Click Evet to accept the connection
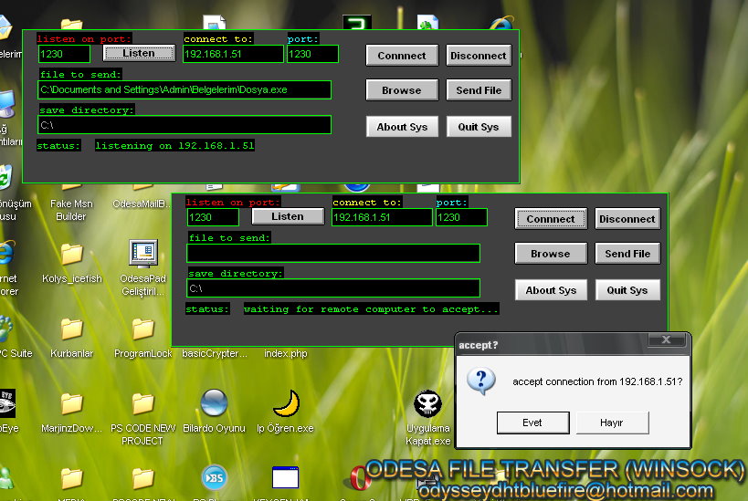The height and width of the screenshot is (501, 748). click(x=532, y=423)
